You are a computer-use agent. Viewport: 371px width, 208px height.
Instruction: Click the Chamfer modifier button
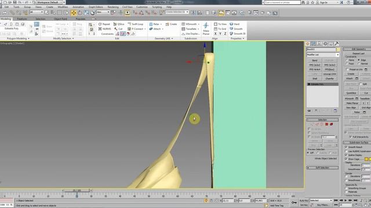tap(330, 79)
